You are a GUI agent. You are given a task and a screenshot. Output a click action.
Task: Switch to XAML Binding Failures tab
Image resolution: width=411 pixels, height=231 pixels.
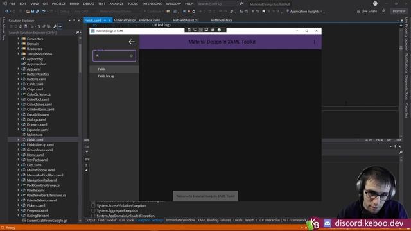pyautogui.click(x=214, y=220)
